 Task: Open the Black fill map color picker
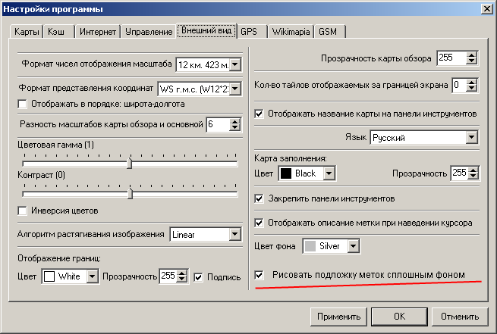329,173
